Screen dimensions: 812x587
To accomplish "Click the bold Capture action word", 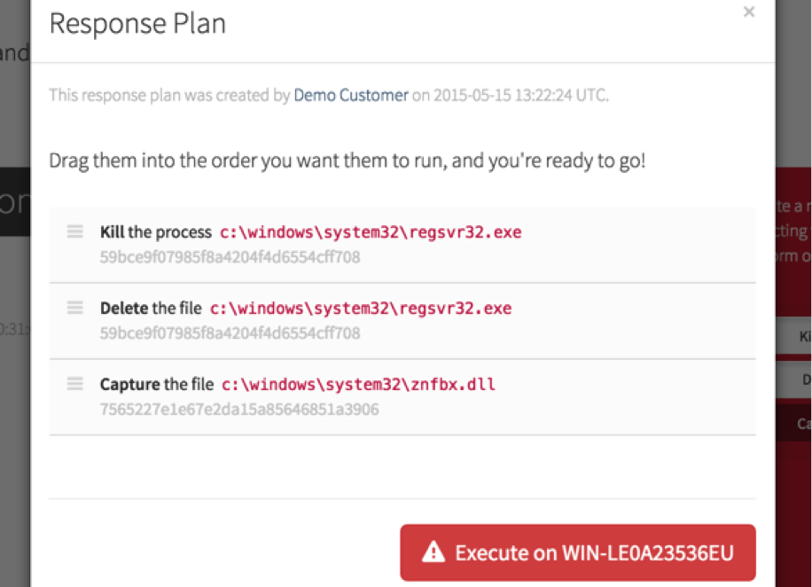I will pyautogui.click(x=129, y=385).
